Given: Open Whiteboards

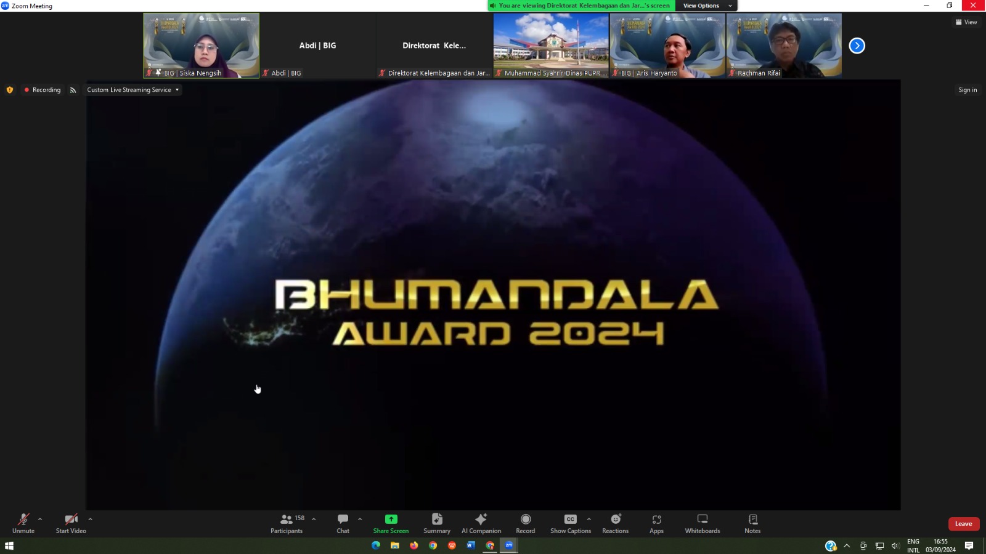Looking at the screenshot, I should tap(702, 523).
